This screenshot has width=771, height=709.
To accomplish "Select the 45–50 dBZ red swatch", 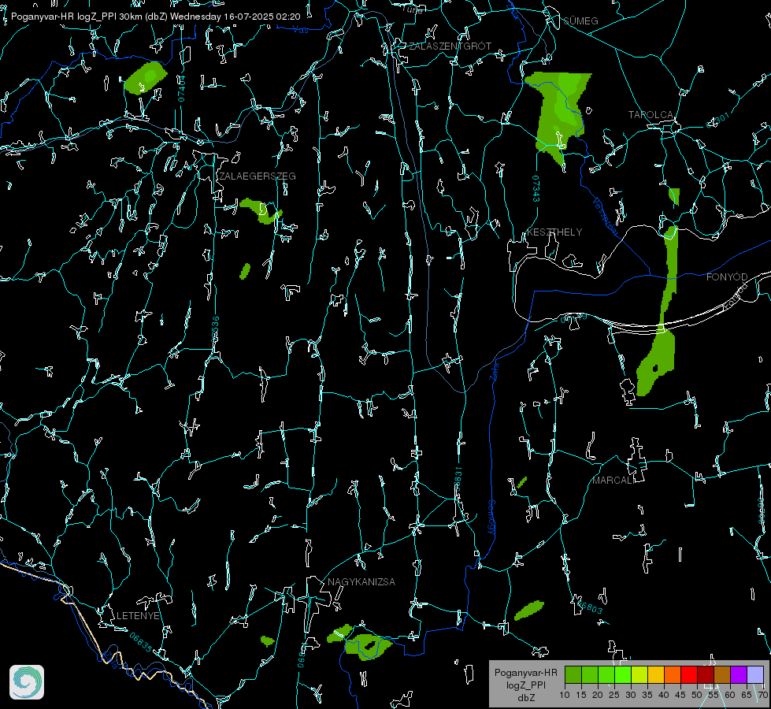I will point(689,674).
